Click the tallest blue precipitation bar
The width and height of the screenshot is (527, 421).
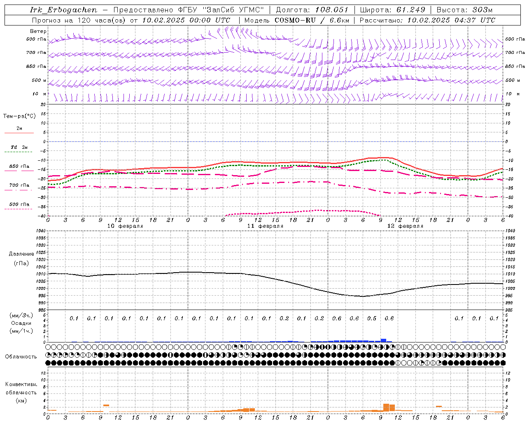pyautogui.click(x=383, y=340)
